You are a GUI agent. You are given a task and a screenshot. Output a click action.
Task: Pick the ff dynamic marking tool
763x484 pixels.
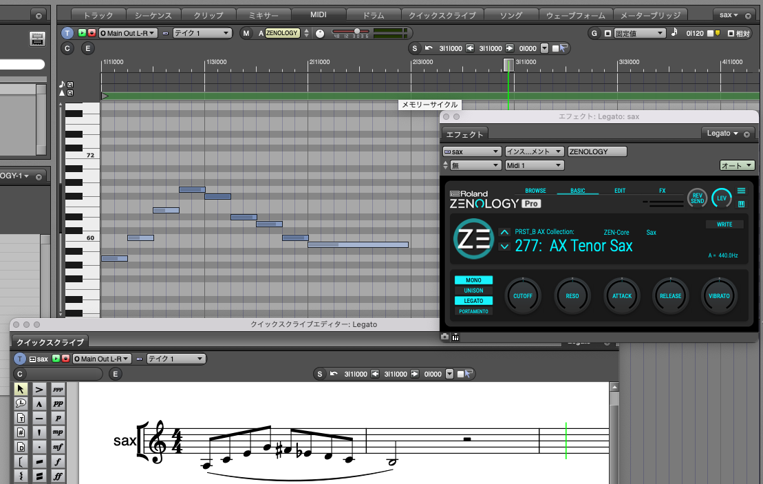click(58, 476)
